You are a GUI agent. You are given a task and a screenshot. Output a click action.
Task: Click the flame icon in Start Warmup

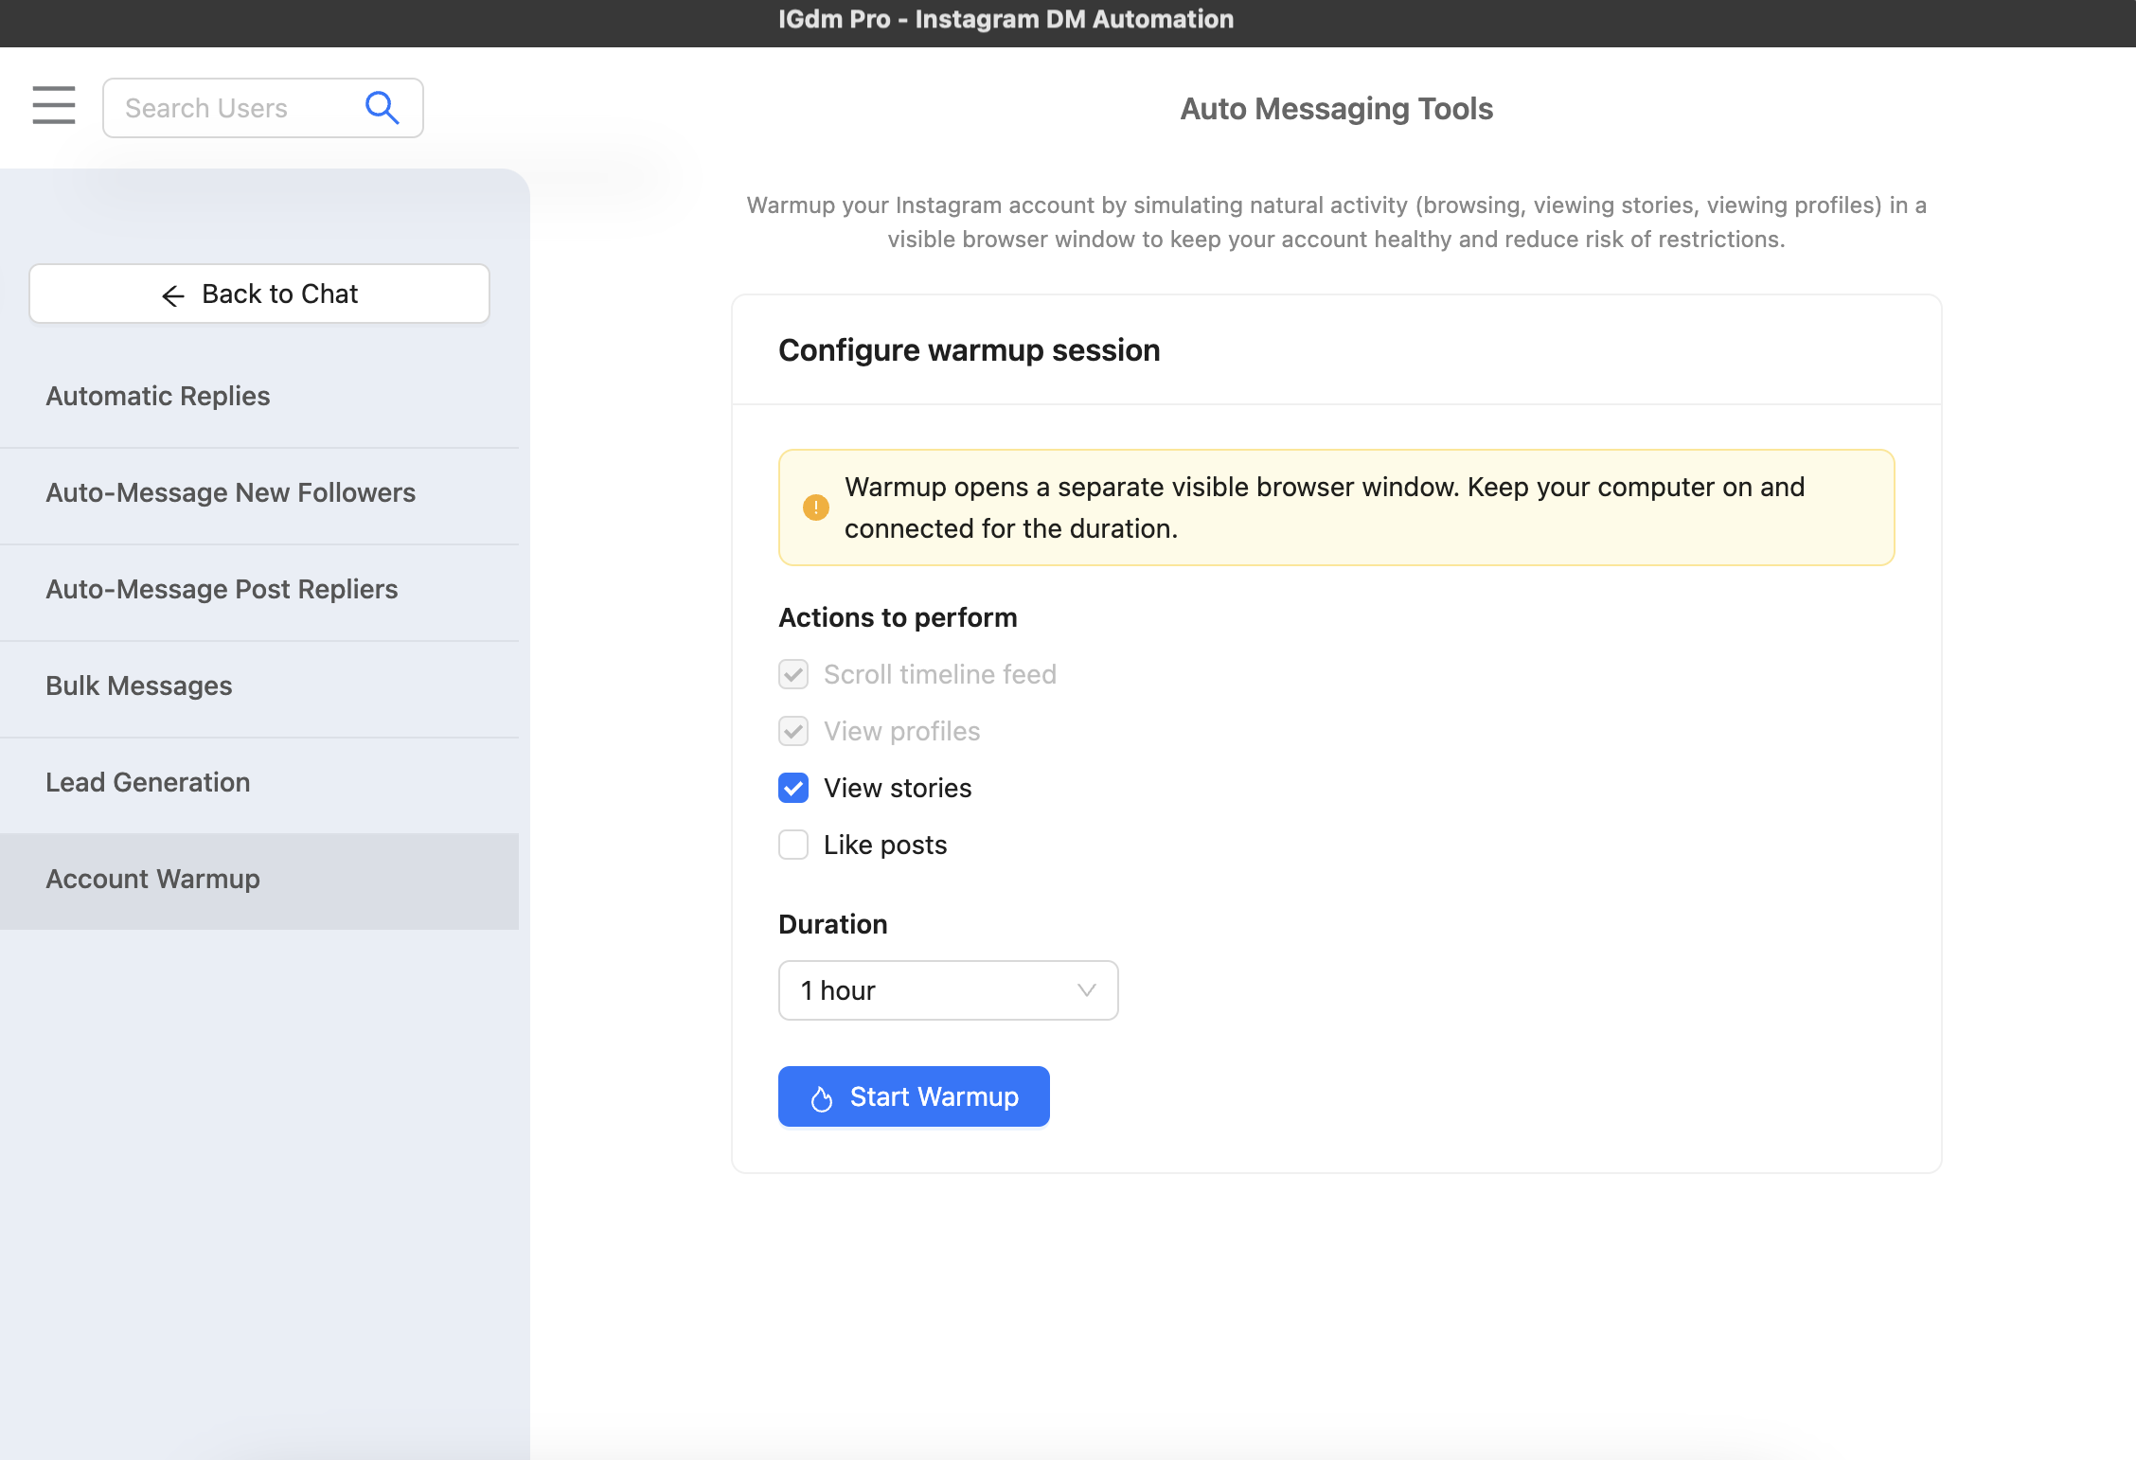tap(822, 1098)
